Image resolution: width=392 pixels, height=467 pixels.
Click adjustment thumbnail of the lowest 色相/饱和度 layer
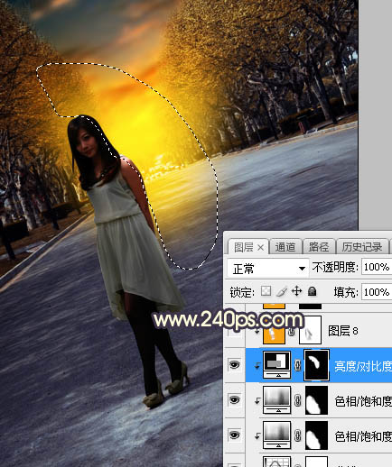277,435
